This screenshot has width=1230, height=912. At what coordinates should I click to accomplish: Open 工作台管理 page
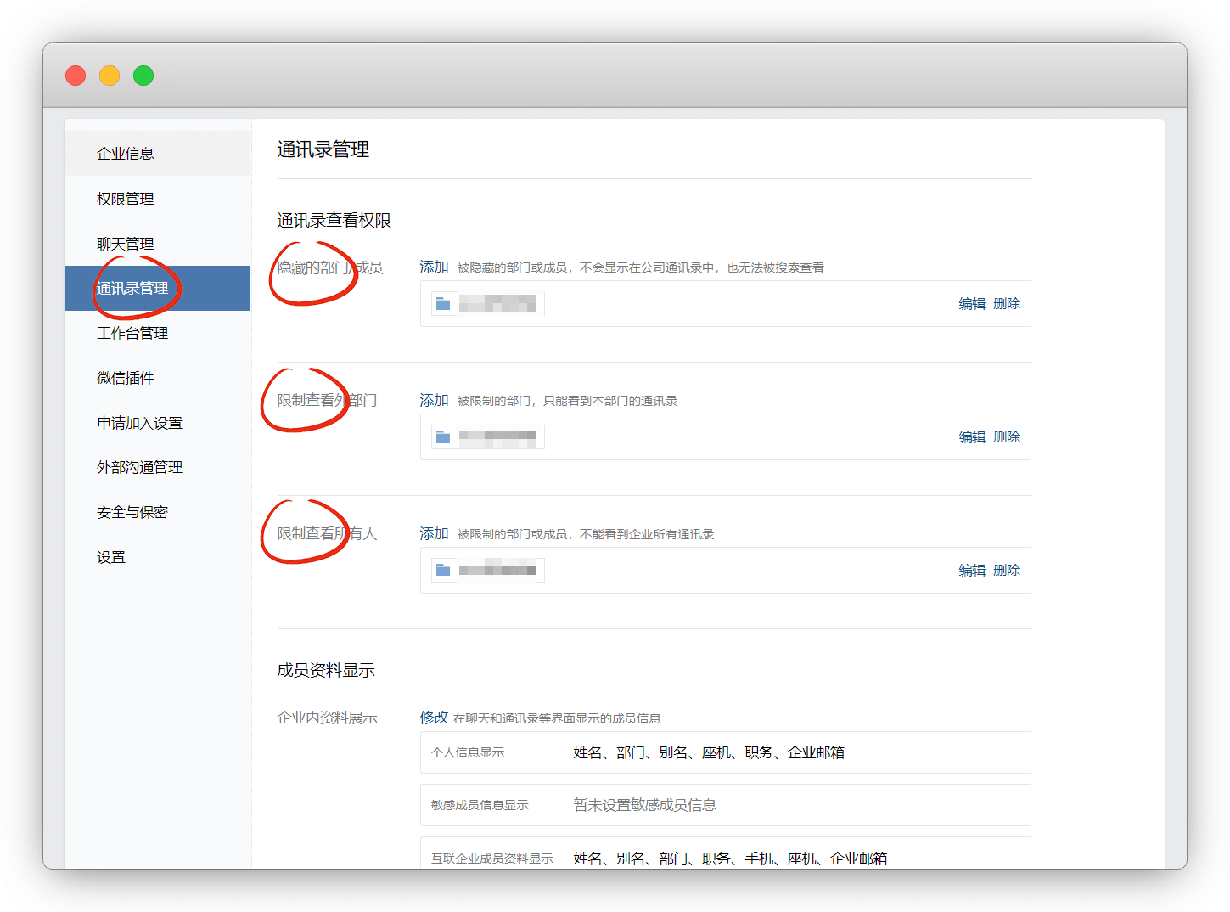click(132, 333)
